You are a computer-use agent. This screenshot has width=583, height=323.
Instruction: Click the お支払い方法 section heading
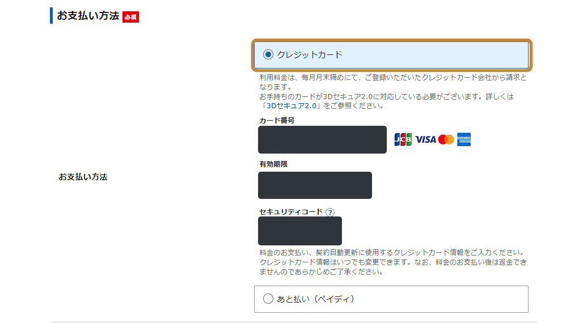(88, 16)
